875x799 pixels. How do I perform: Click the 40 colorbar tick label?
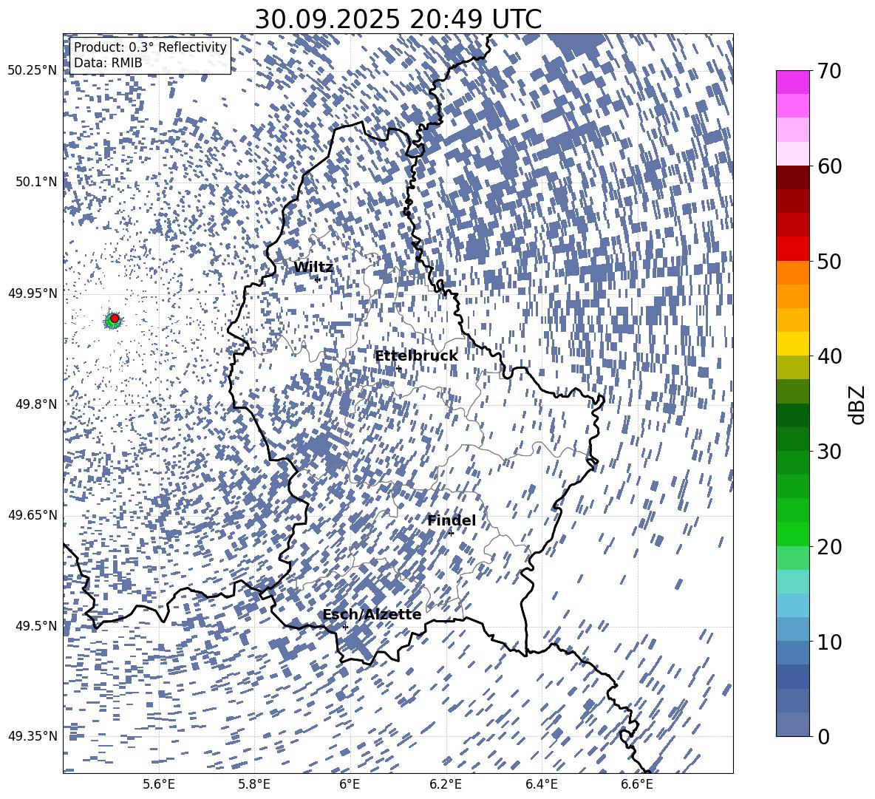coord(829,356)
